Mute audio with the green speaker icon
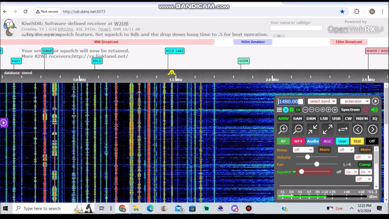The height and width of the screenshot is (219, 389). [374, 110]
